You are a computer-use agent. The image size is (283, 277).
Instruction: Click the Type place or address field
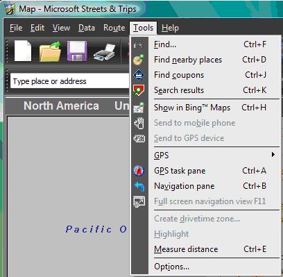70,81
